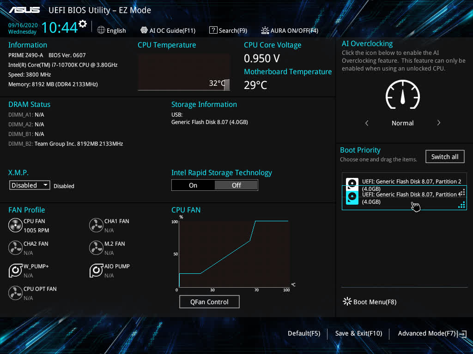Screen dimensions: 473x354
Task: Select the Partition 2 boot disk icon
Action: pyautogui.click(x=352, y=183)
